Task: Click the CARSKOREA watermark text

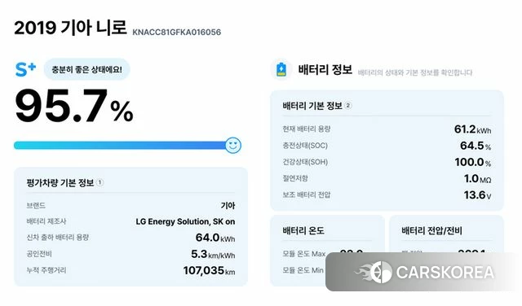Action: click(x=445, y=273)
